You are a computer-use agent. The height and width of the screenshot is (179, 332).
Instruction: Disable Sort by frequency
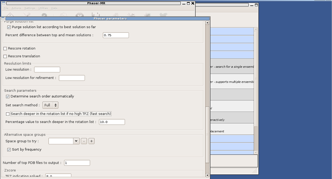pos(9,149)
